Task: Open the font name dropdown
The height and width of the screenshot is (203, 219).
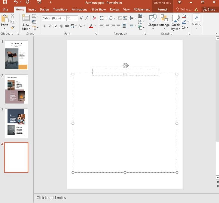Action: (x=65, y=18)
